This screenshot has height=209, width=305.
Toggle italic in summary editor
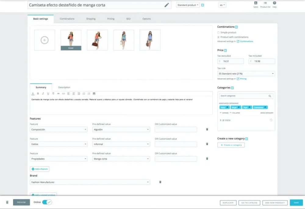(43, 94)
